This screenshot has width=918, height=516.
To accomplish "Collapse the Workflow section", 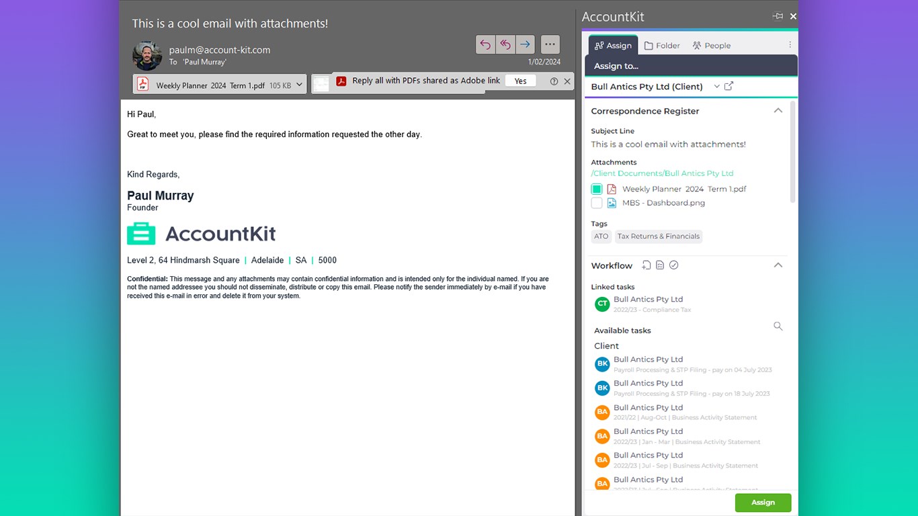I will click(x=778, y=265).
